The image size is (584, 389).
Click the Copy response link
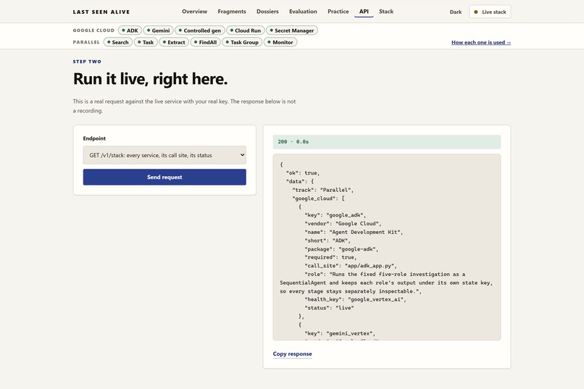[x=293, y=354]
